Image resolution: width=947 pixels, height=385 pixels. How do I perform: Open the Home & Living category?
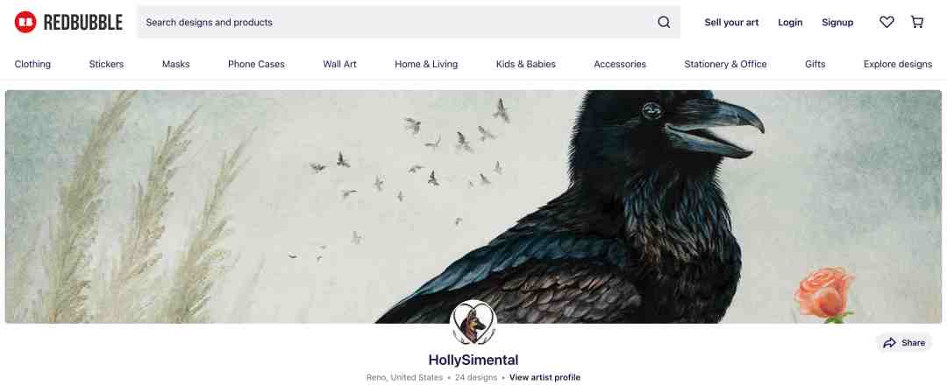point(426,64)
